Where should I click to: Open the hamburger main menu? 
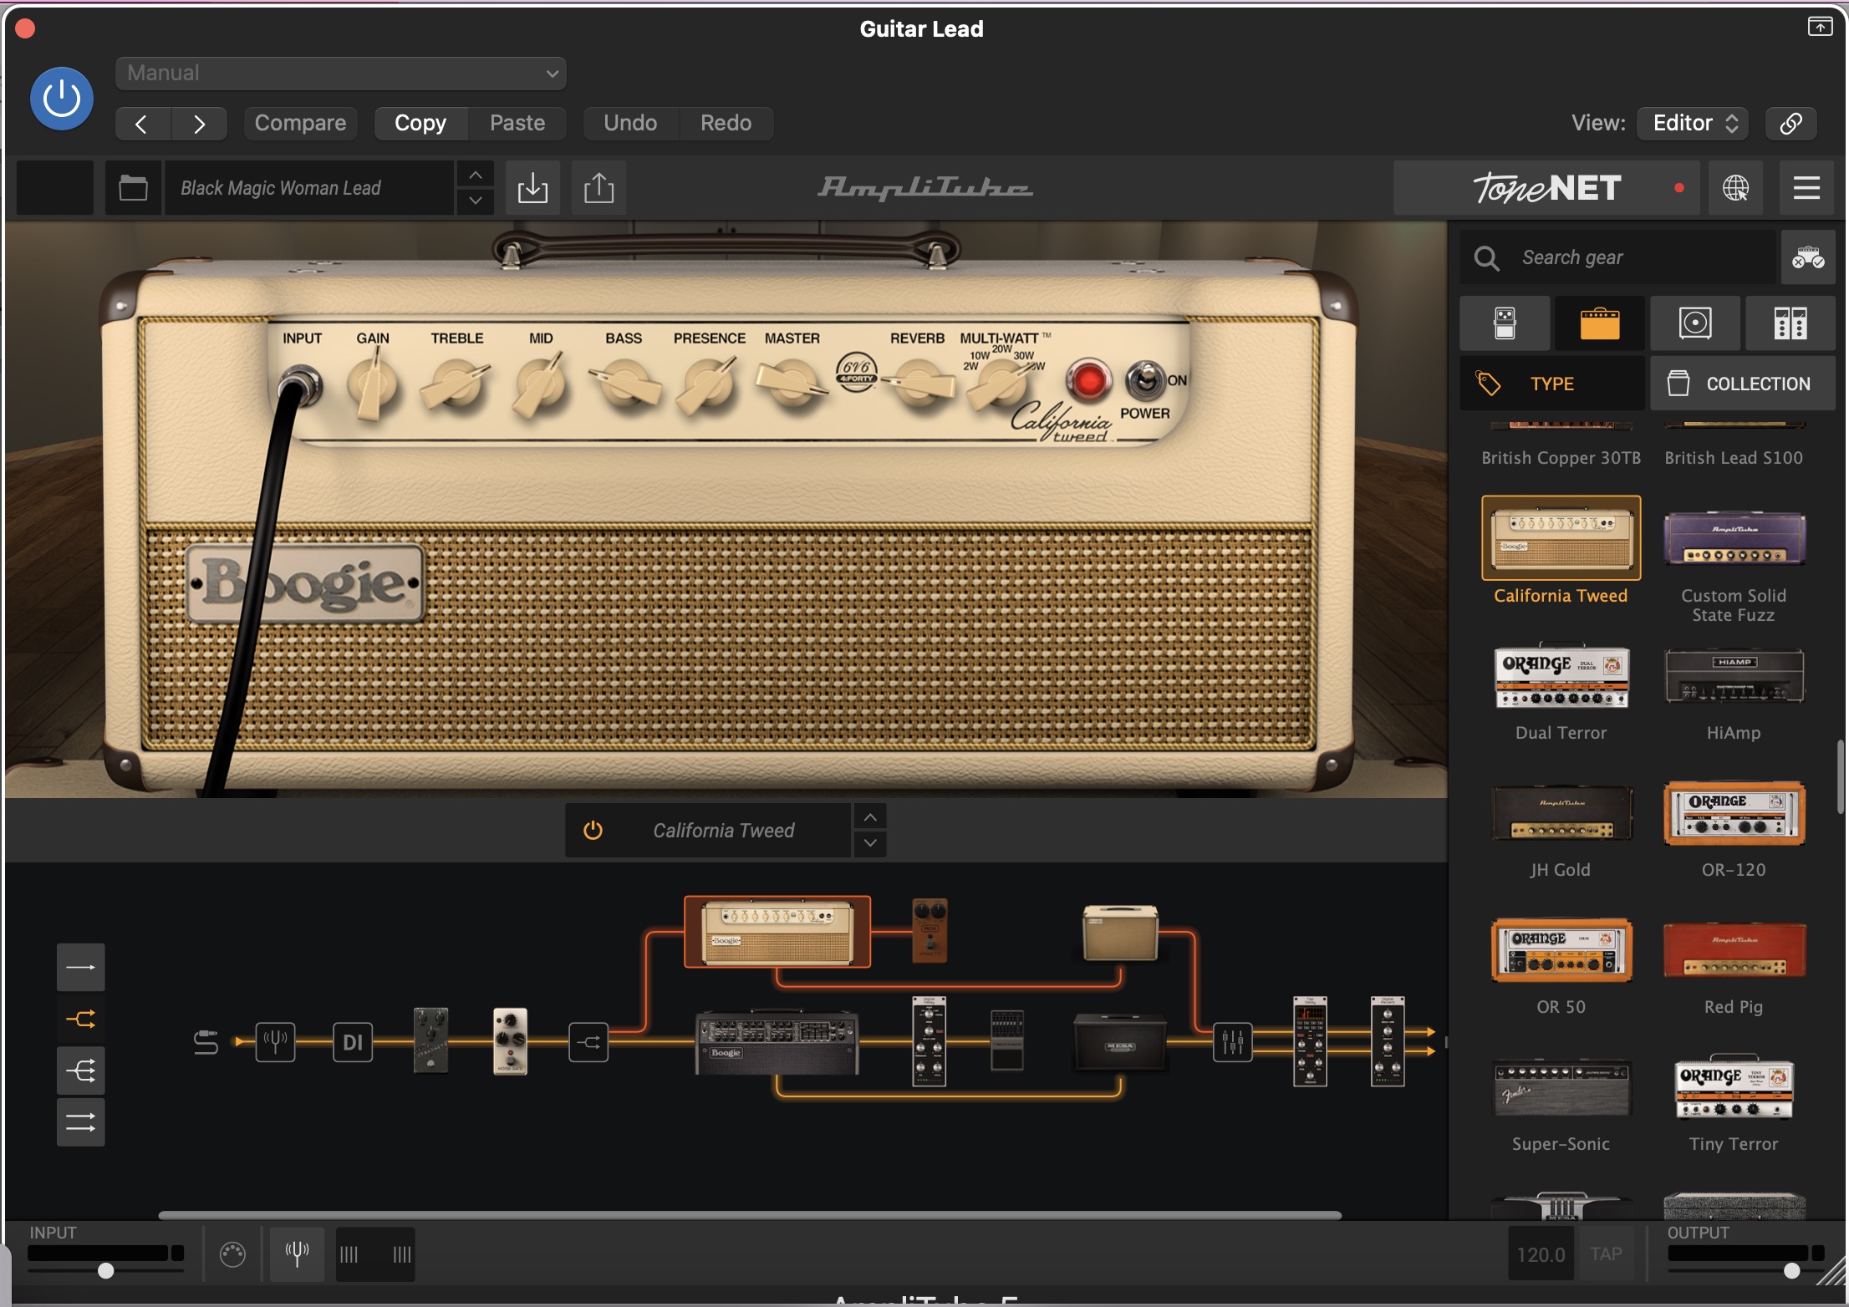click(x=1806, y=188)
